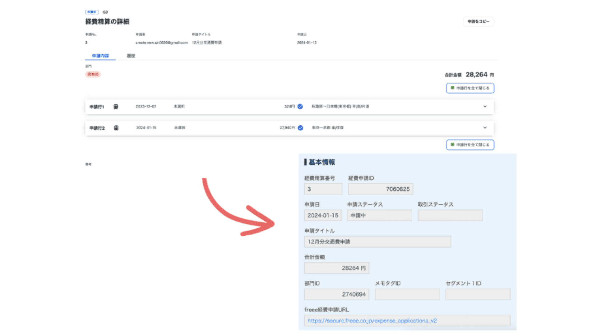Click the 秋葉原〜日本橋 route text in 申請行1
This screenshot has height=335, width=597.
(x=340, y=106)
